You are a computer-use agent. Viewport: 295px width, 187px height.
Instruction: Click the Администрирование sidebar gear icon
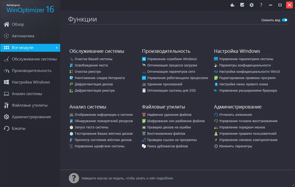[x=6, y=117]
